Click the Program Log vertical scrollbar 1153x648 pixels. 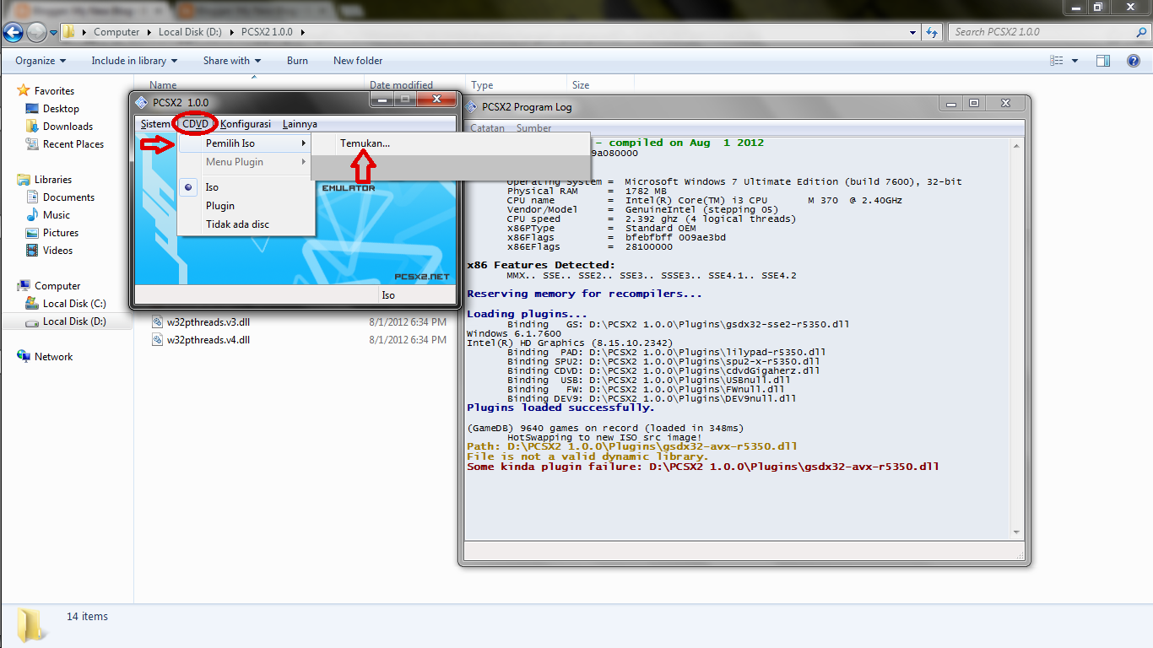click(1018, 337)
